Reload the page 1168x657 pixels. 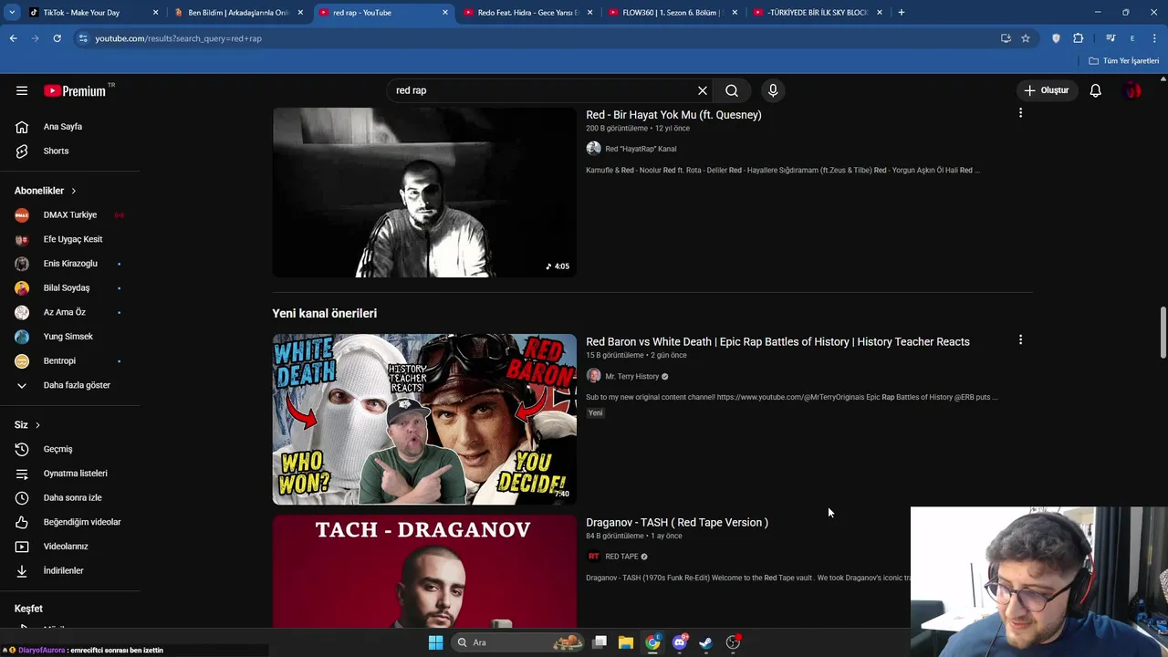(57, 38)
